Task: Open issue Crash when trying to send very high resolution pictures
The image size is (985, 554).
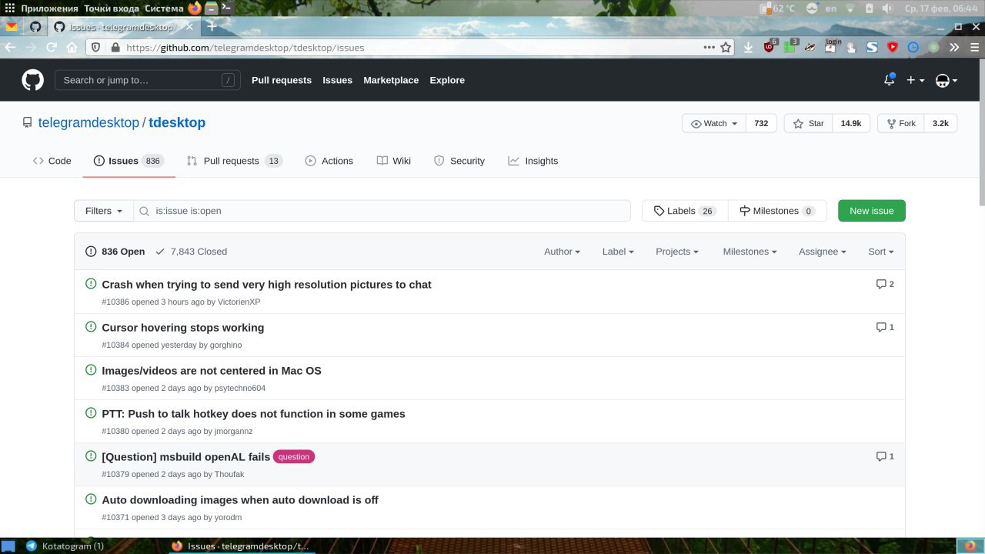Action: point(266,285)
